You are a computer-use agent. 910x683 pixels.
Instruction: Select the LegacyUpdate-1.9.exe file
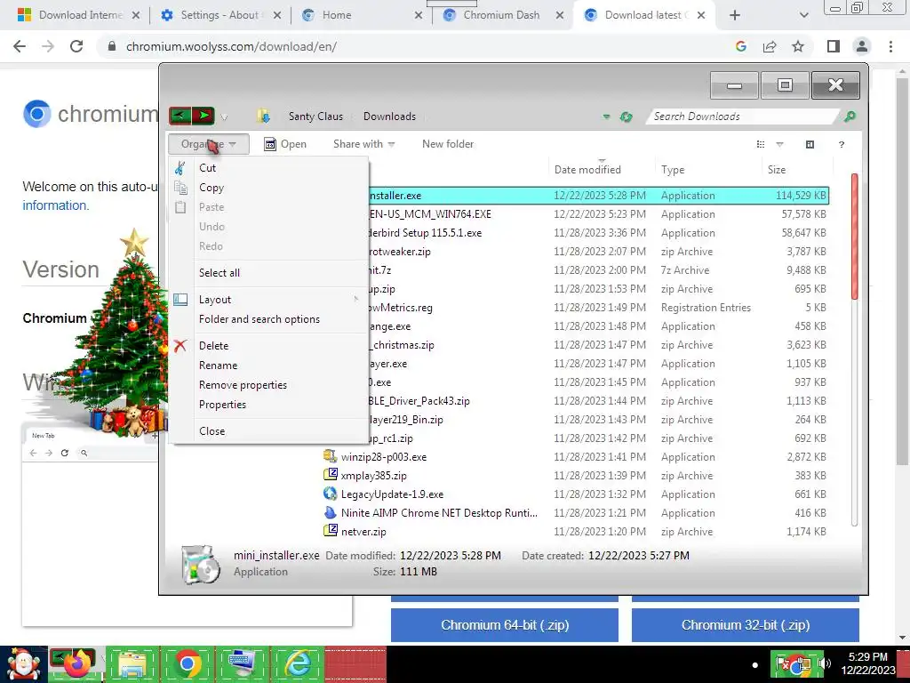[x=392, y=494]
